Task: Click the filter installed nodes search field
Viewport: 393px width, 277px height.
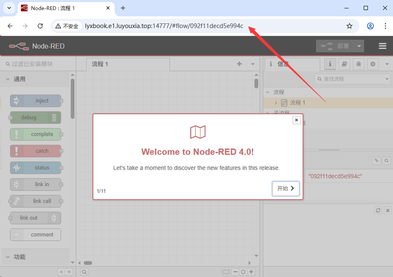Action: [39, 64]
